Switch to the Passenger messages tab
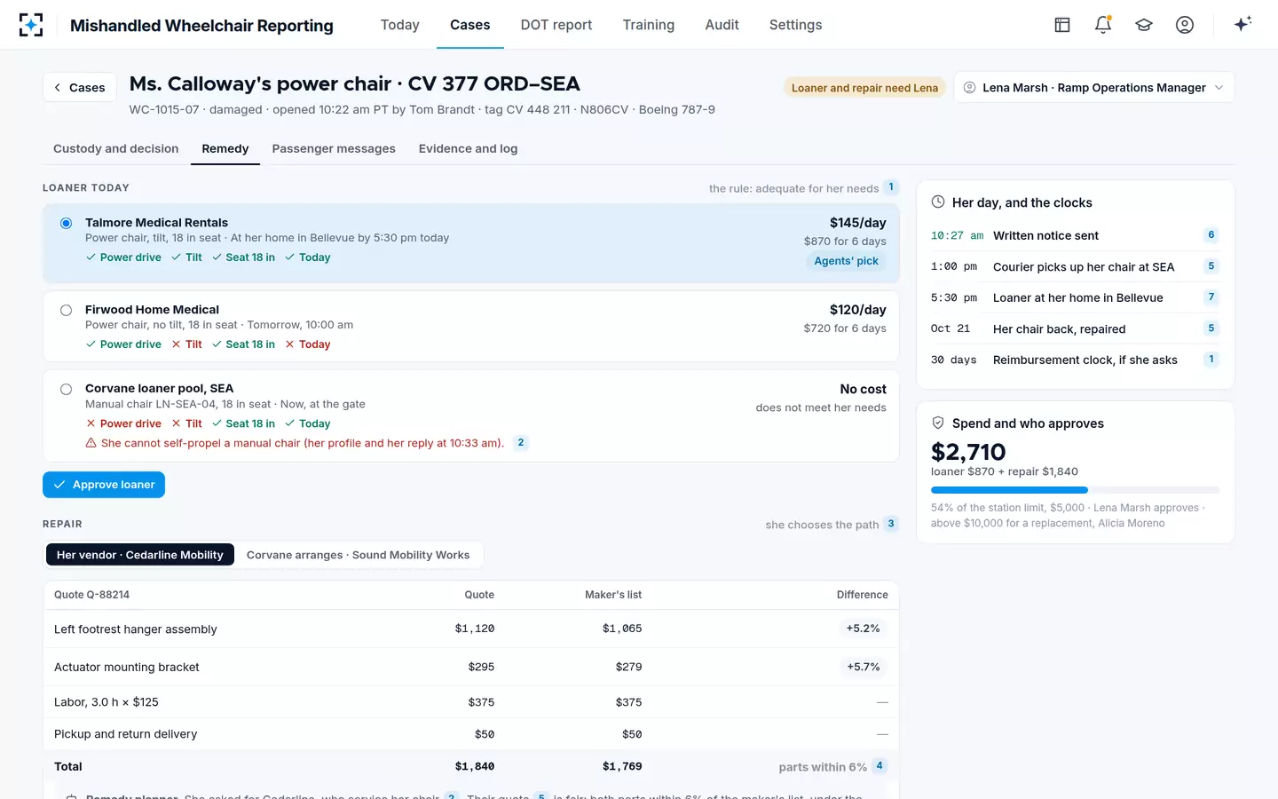 click(x=334, y=148)
